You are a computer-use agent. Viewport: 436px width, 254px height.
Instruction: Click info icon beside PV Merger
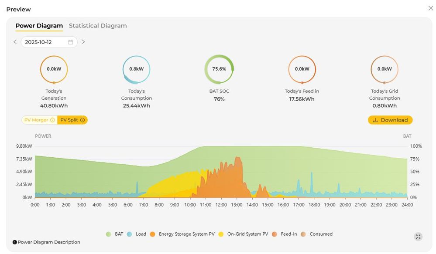[52, 120]
